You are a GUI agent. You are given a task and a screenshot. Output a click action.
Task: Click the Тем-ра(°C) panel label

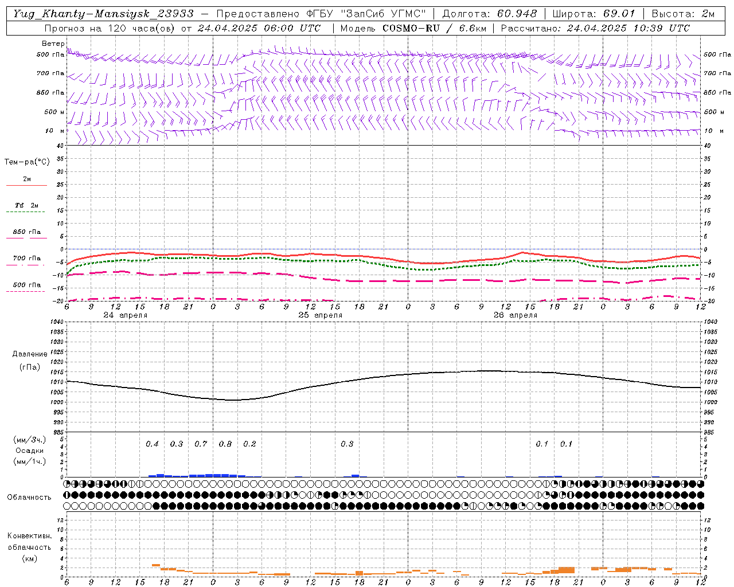point(27,162)
